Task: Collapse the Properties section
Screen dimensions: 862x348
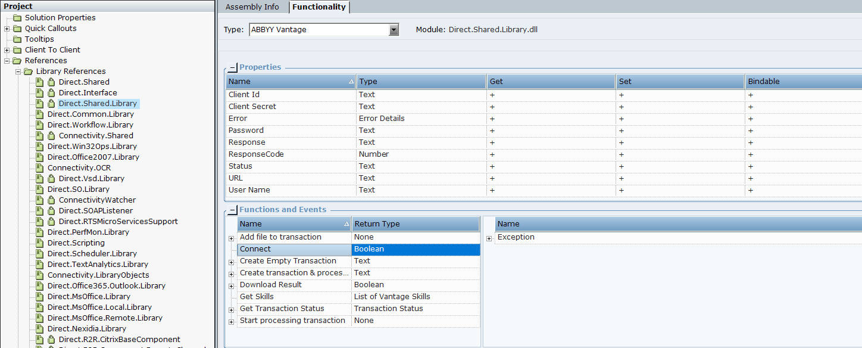Action: coord(233,67)
